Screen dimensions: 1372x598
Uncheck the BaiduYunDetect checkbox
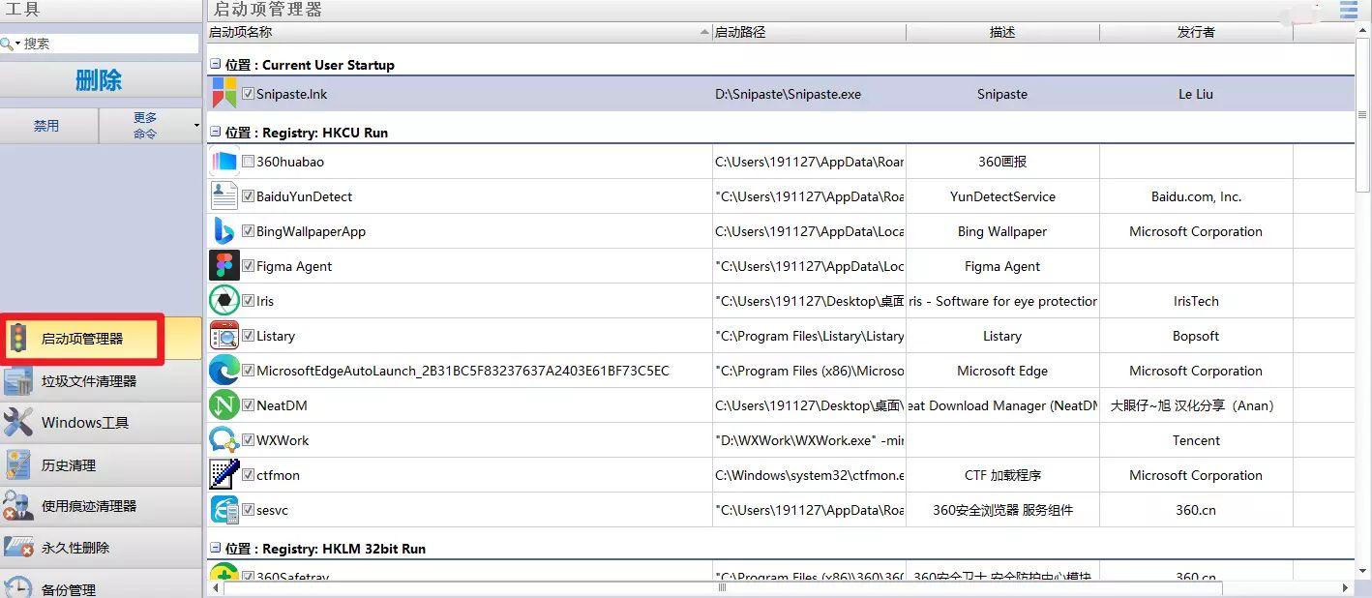(249, 196)
